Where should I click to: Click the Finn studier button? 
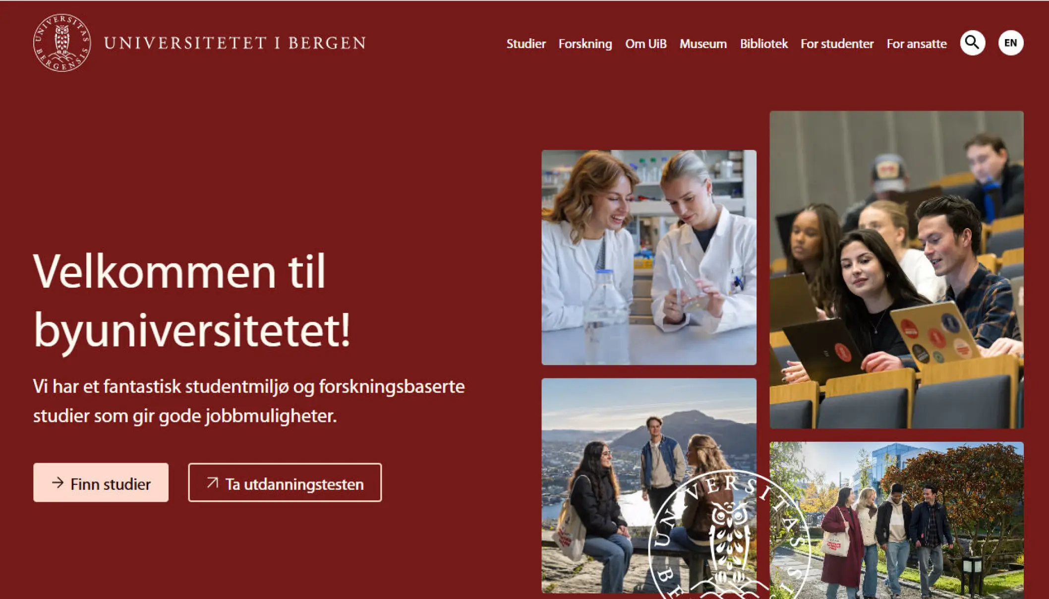click(101, 482)
